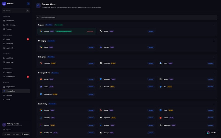Click the Intercom logo icon

pyautogui.click(x=101, y=63)
